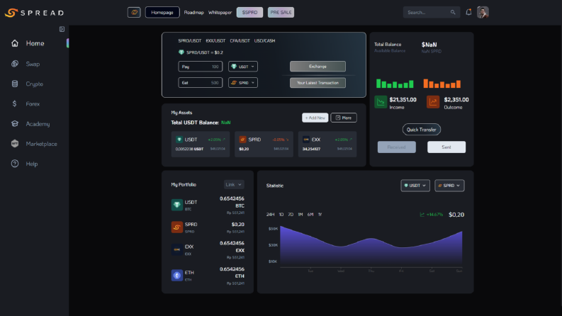The height and width of the screenshot is (316, 562).
Task: Select 6M chart range
Action: [x=310, y=215]
